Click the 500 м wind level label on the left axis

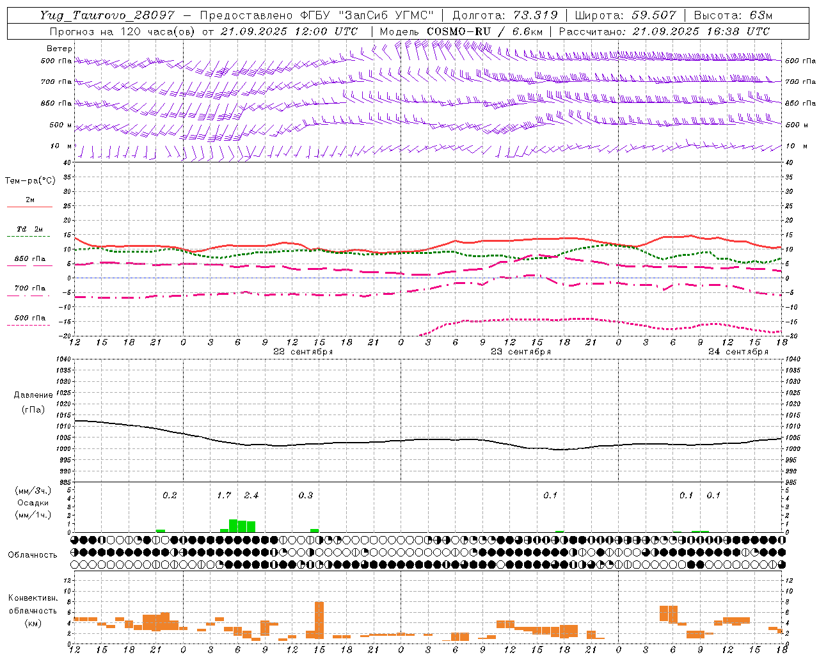coord(61,125)
